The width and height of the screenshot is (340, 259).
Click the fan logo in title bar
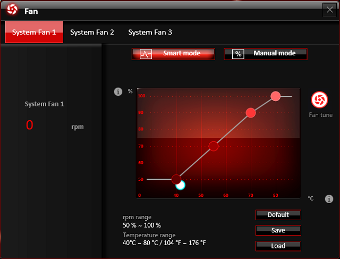(12, 10)
